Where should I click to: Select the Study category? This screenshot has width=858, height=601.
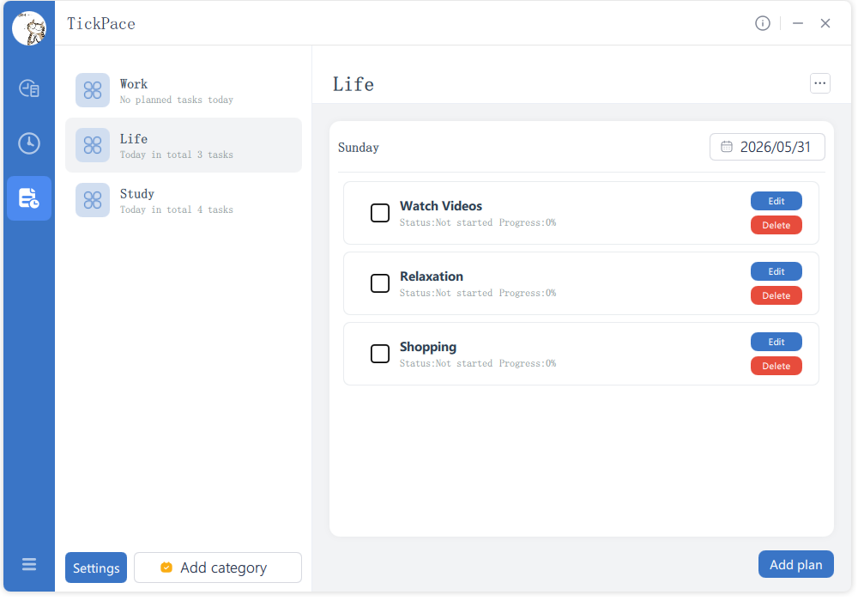click(x=184, y=200)
